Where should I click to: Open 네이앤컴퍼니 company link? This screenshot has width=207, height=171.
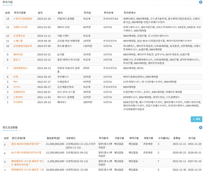click(x=20, y=68)
